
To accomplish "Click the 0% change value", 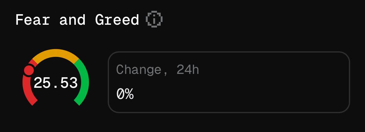I will pos(125,94).
